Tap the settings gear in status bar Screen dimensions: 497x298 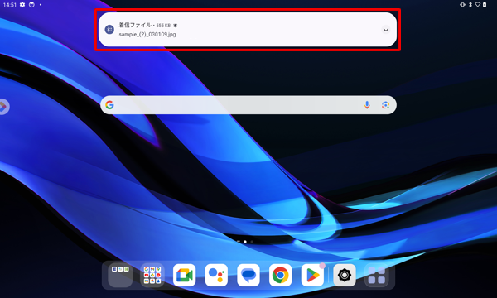pos(22,5)
